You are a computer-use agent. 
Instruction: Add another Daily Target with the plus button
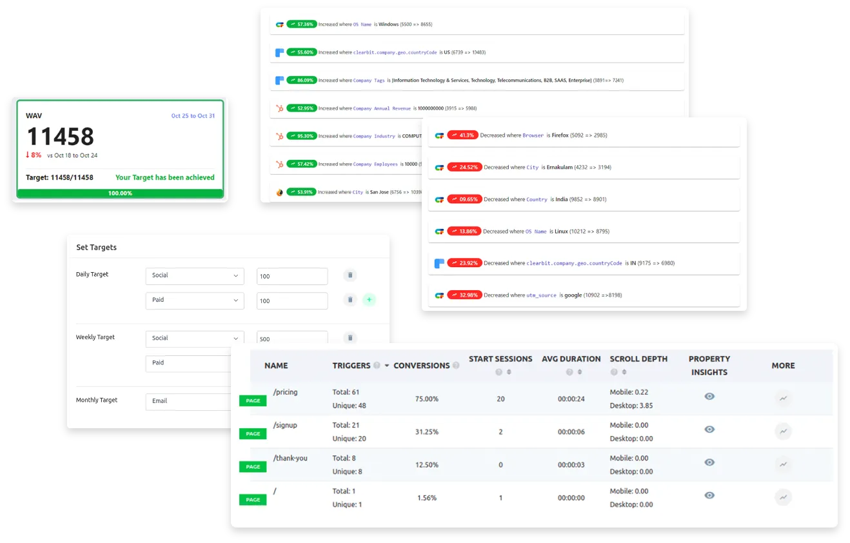click(369, 300)
